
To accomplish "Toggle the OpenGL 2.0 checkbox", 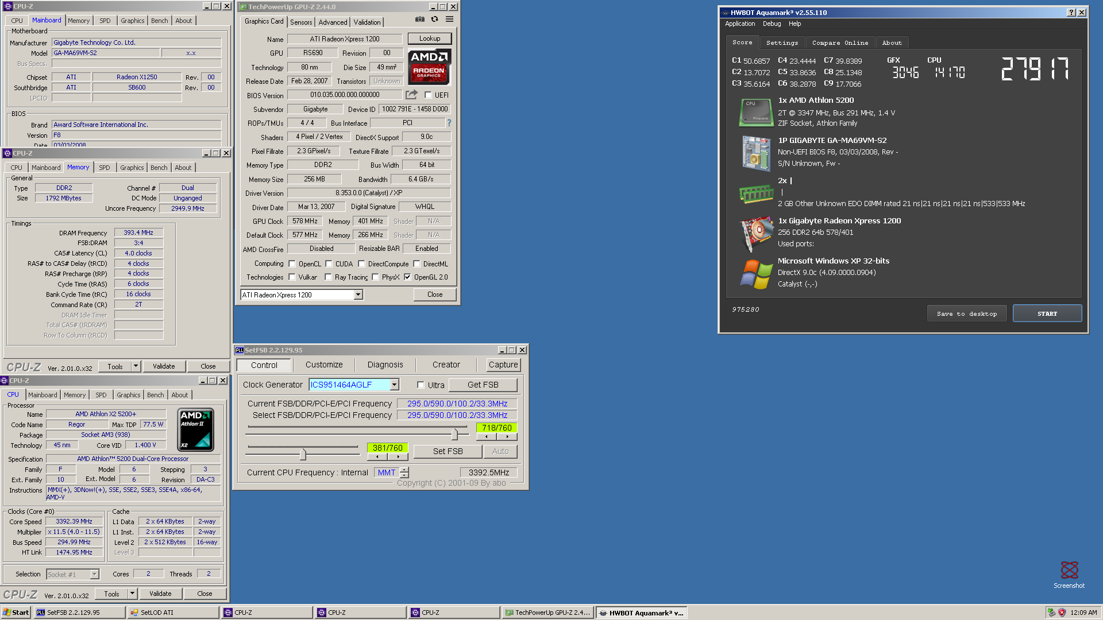I will pos(407,277).
